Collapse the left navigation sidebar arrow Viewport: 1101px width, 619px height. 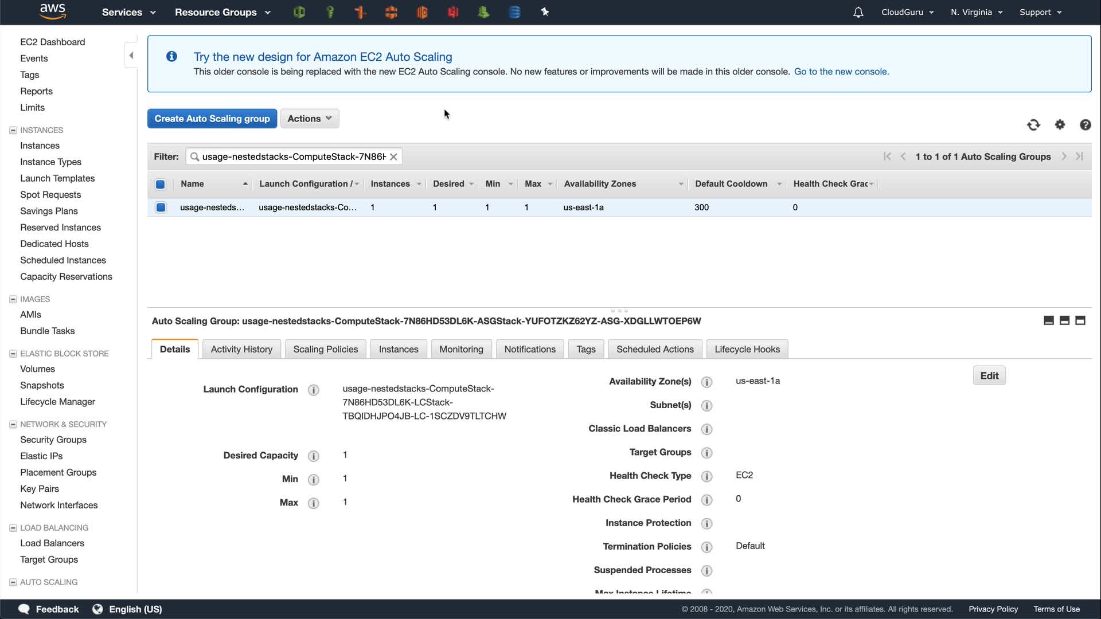click(131, 56)
